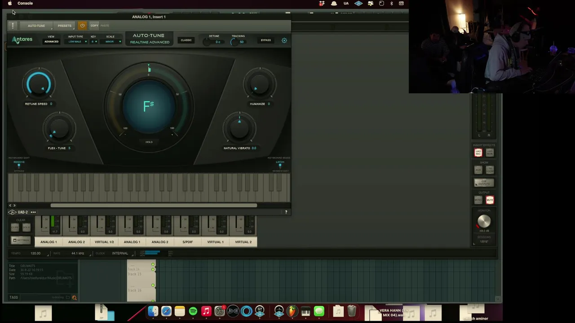Toggle the CLASSIC mode button
The width and height of the screenshot is (575, 323).
(186, 40)
